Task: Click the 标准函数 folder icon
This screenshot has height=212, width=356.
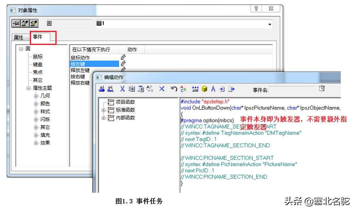Action: [111, 110]
